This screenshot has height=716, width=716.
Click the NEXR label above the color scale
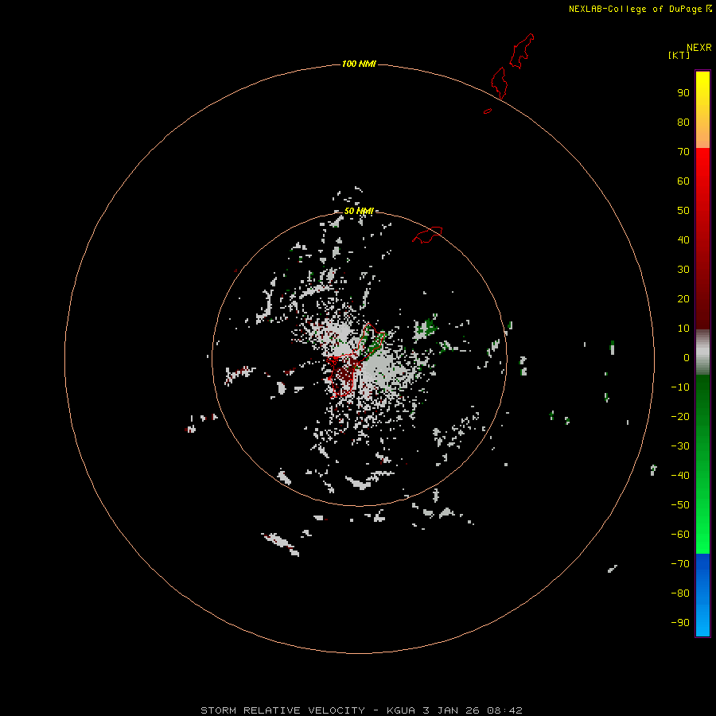click(x=699, y=48)
